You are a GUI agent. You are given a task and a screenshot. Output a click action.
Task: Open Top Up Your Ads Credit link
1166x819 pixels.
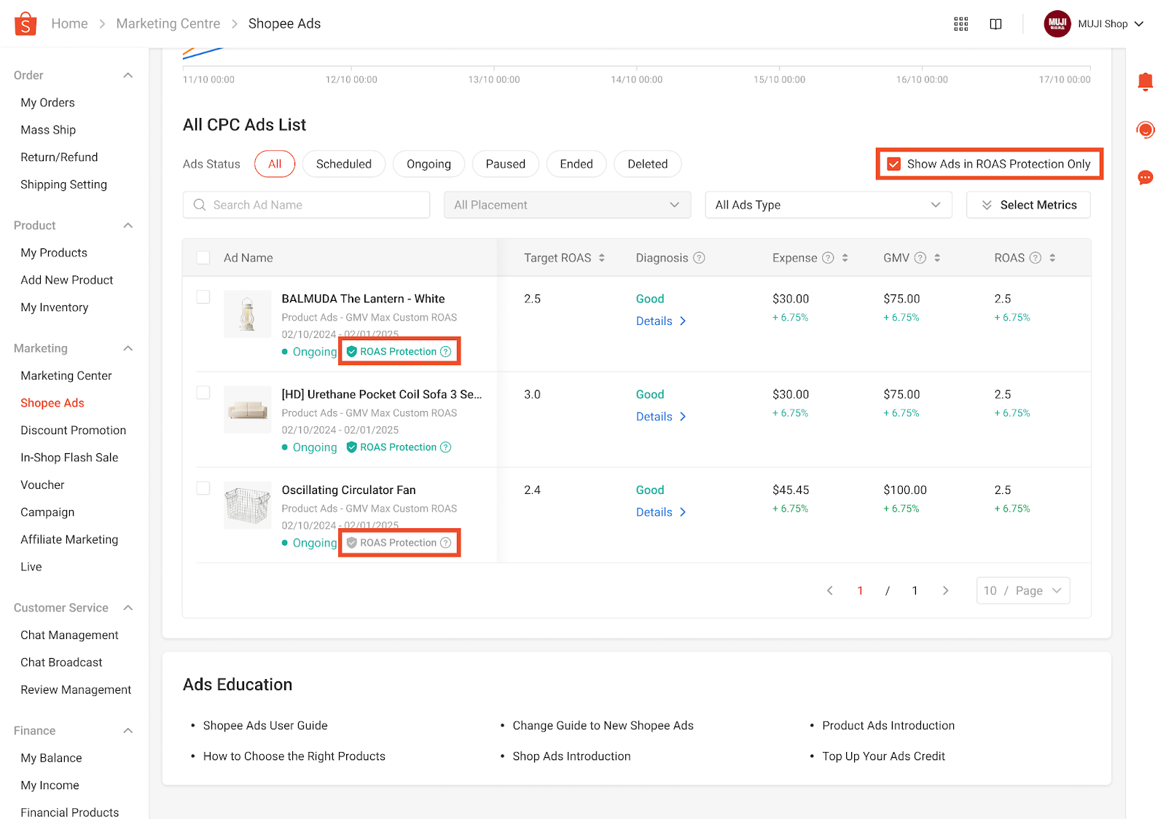click(x=883, y=756)
